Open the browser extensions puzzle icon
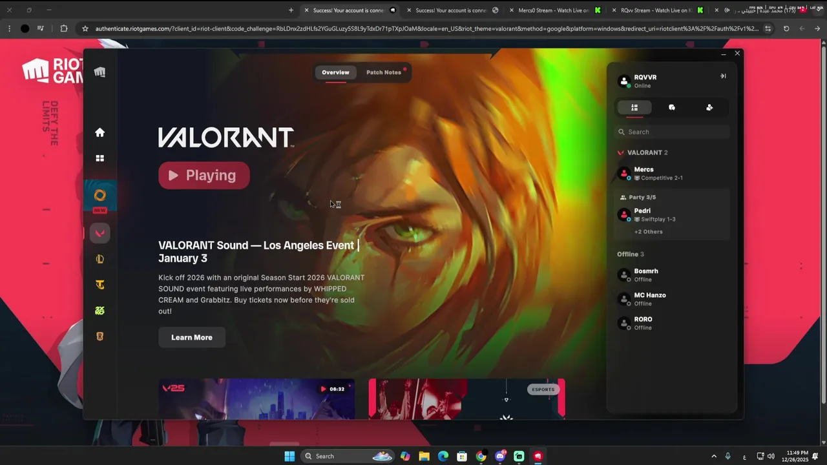 click(x=63, y=28)
